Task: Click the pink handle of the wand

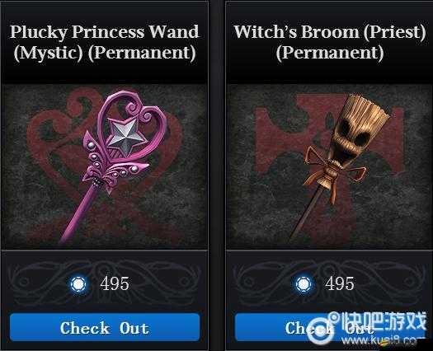Action: click(x=78, y=214)
